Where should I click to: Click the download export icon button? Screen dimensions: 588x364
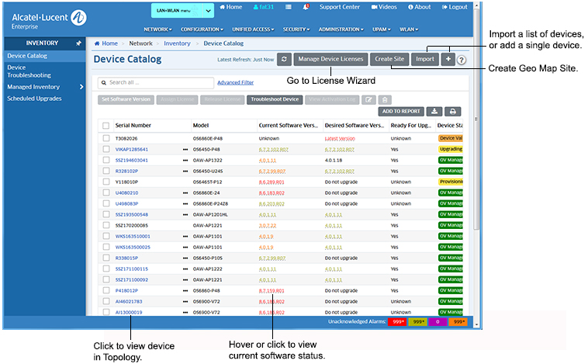(x=434, y=112)
